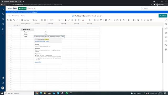
Task: Undo the last action
Action: tap(14, 20)
